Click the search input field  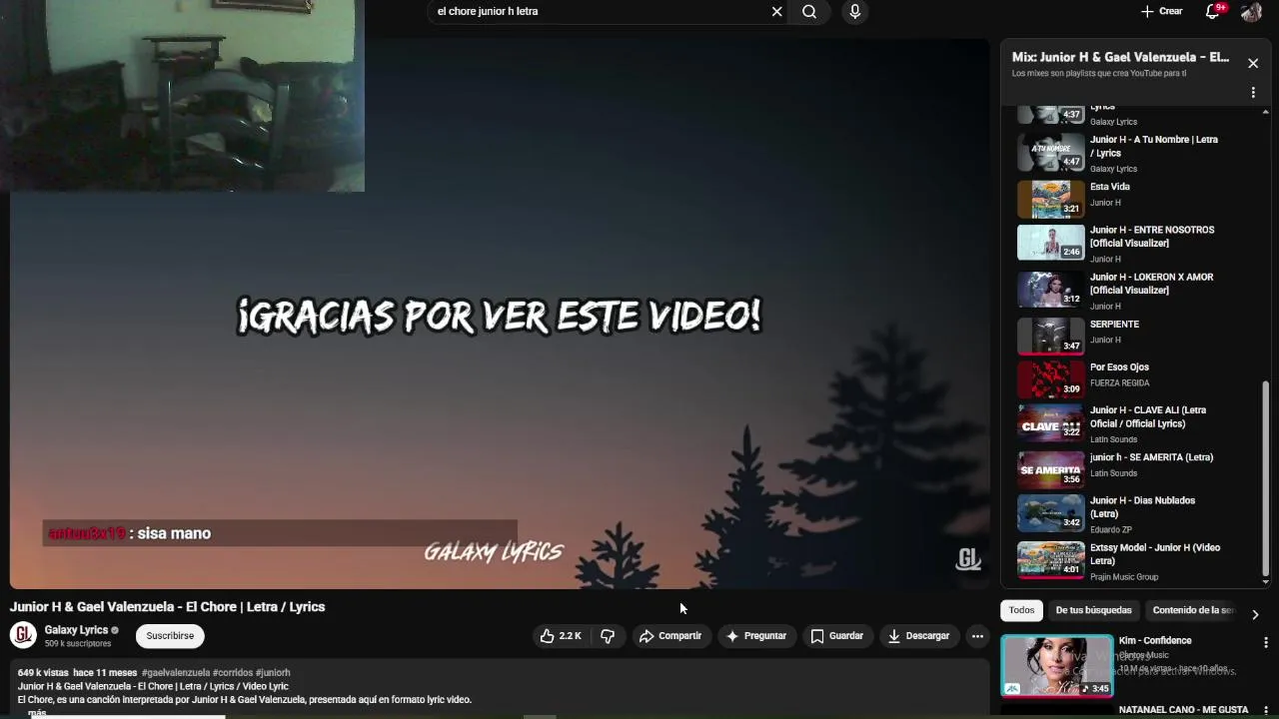pos(600,12)
